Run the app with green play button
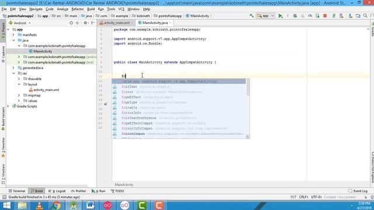Screen dimensions: 374x210 280,16
